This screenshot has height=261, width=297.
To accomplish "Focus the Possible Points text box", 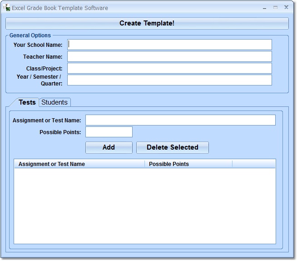I will tap(109, 132).
